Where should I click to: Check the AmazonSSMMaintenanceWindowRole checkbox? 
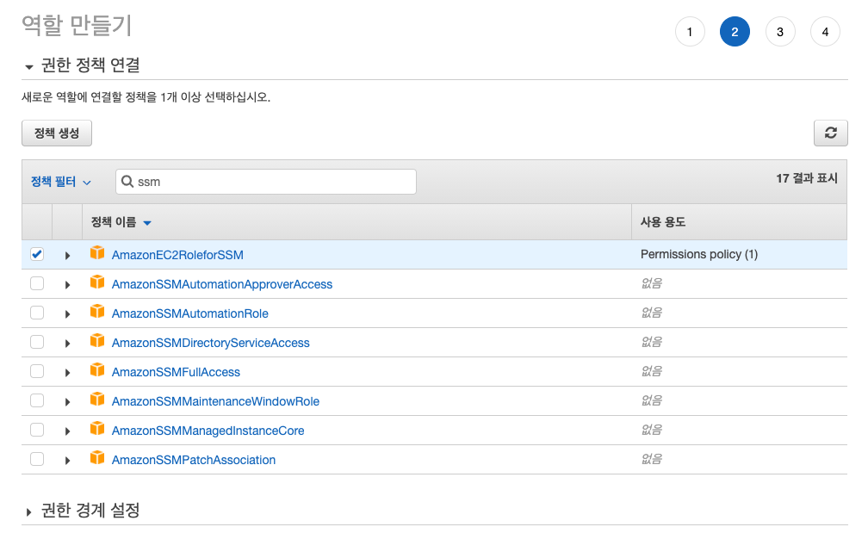coord(37,400)
